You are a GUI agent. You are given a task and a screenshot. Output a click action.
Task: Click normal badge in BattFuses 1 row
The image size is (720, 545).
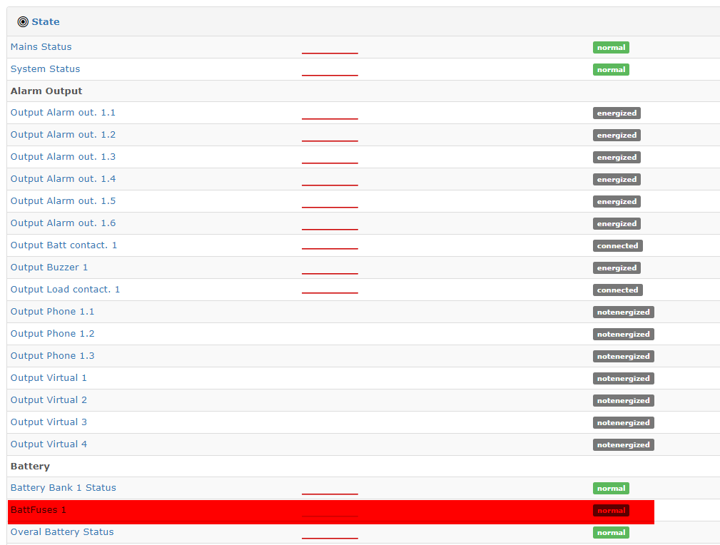tap(611, 510)
